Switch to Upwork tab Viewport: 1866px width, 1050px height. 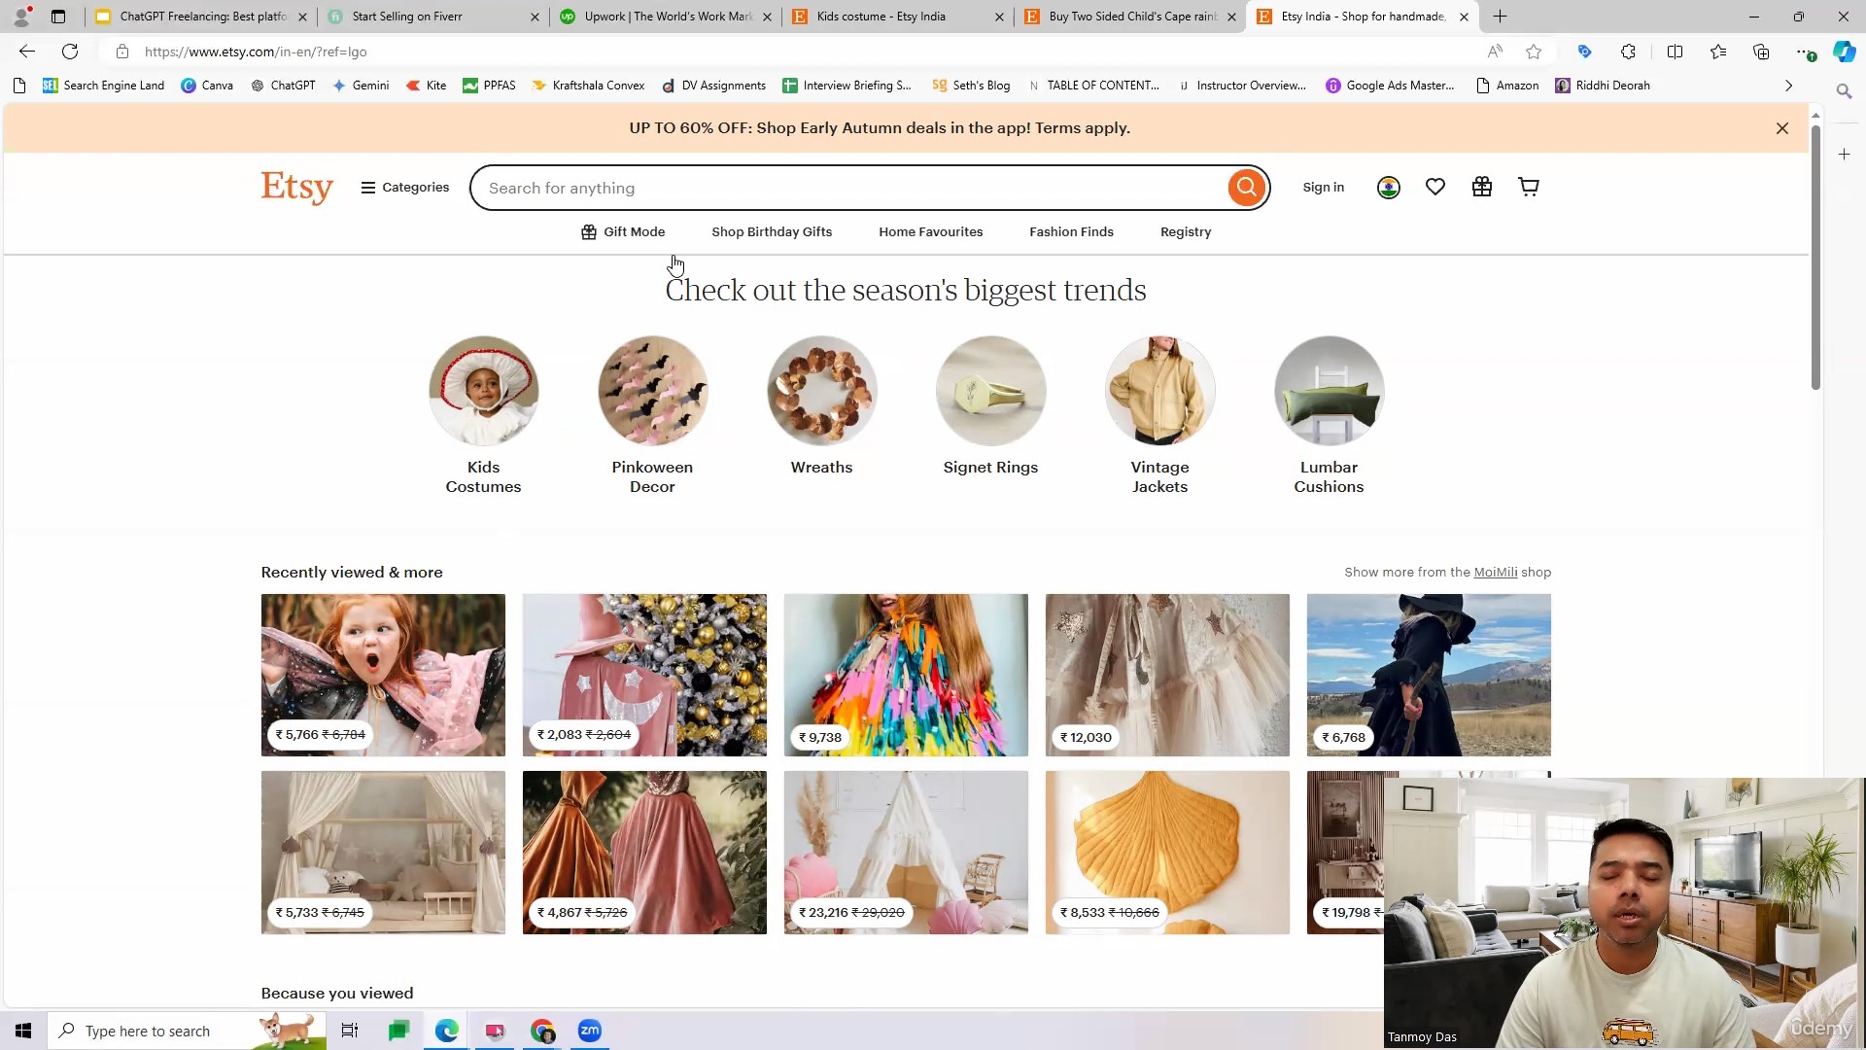point(667,17)
